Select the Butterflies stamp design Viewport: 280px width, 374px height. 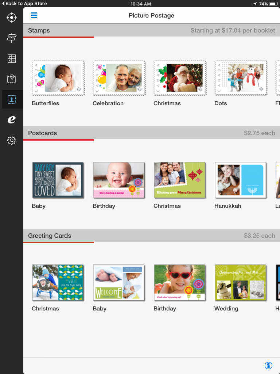tap(58, 78)
